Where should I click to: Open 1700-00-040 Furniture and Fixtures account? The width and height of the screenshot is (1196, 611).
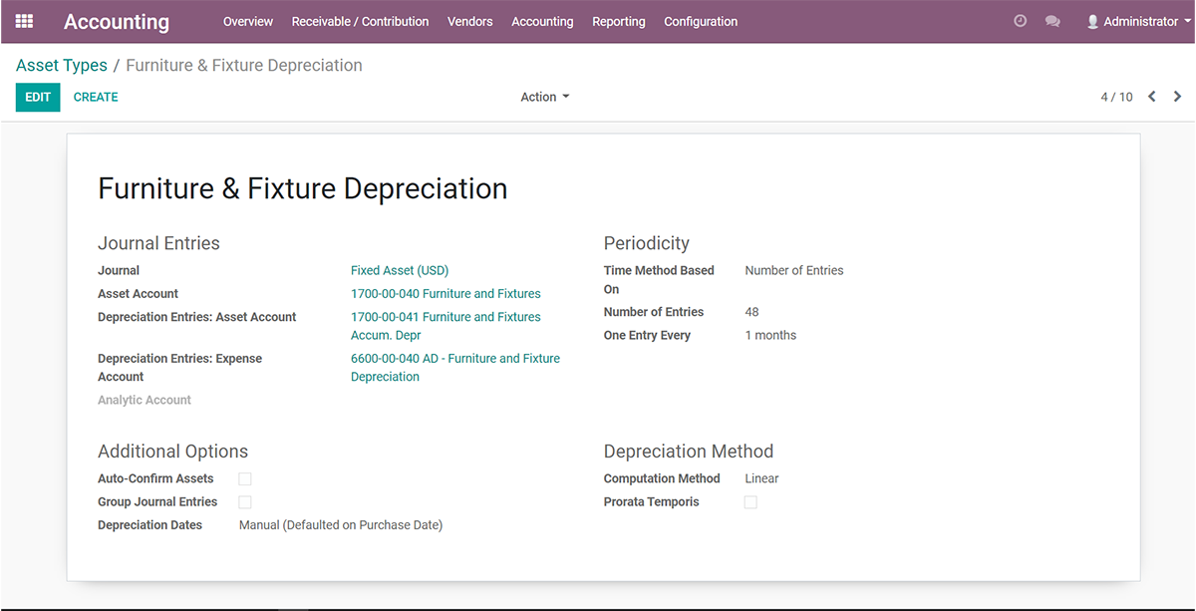(446, 294)
